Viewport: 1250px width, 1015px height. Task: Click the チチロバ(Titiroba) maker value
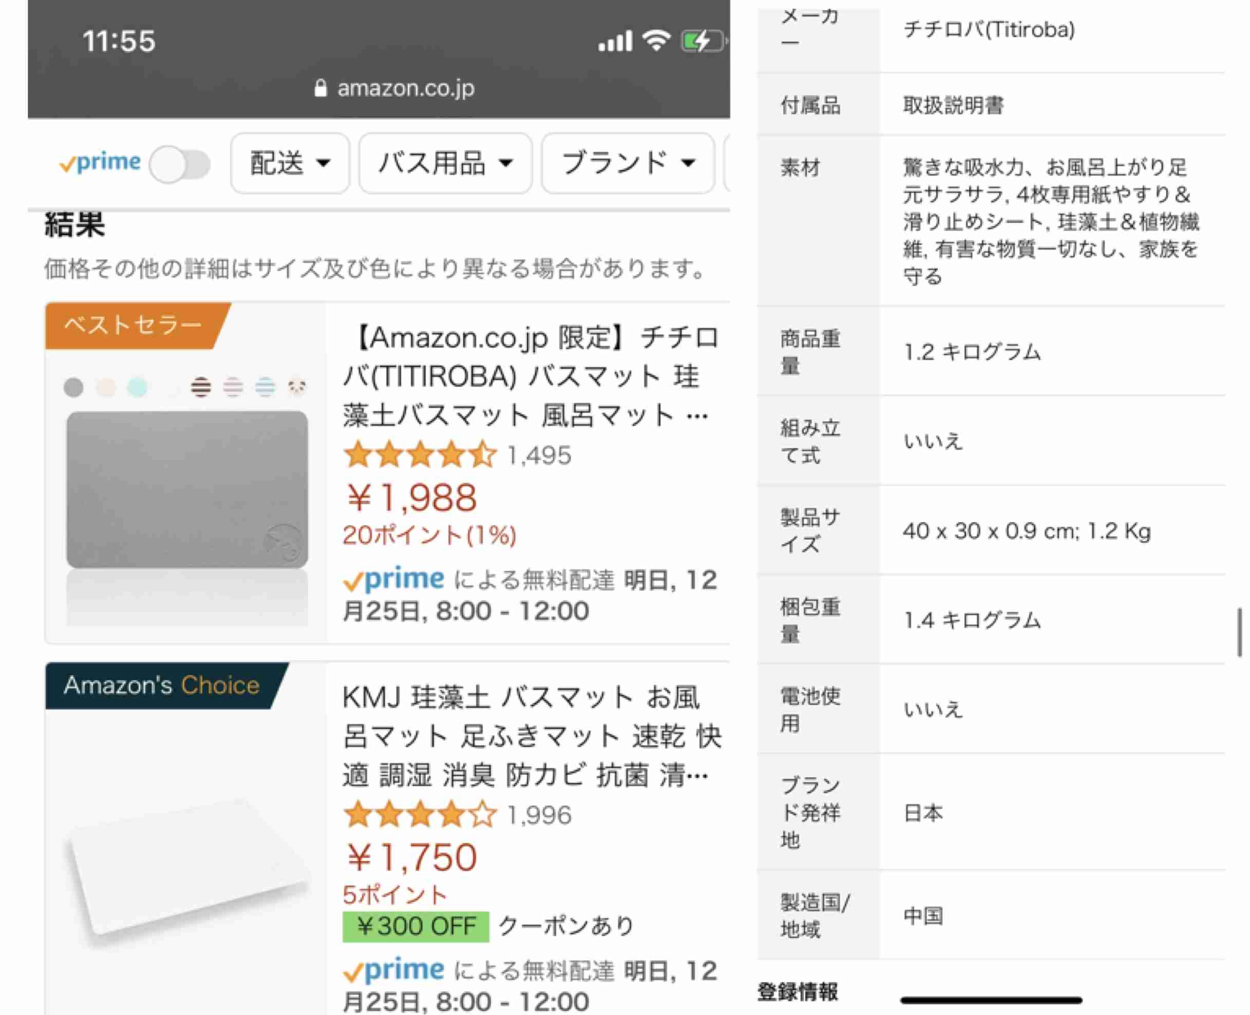[x=989, y=29]
